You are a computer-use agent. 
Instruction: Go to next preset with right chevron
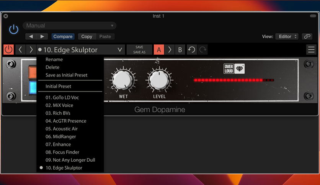[31, 50]
